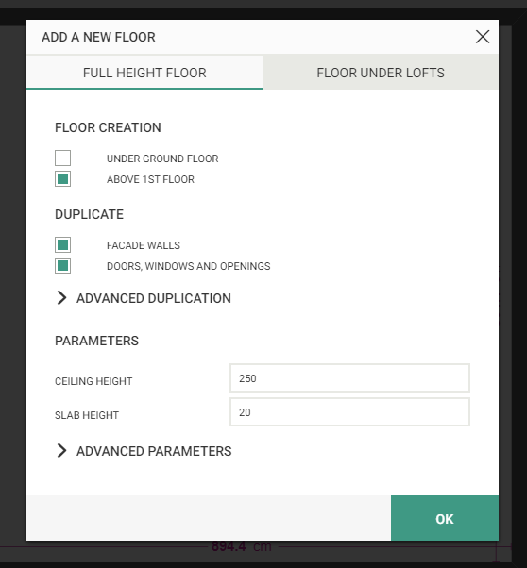Confirm with the OK button
The height and width of the screenshot is (568, 527).
pos(445,518)
